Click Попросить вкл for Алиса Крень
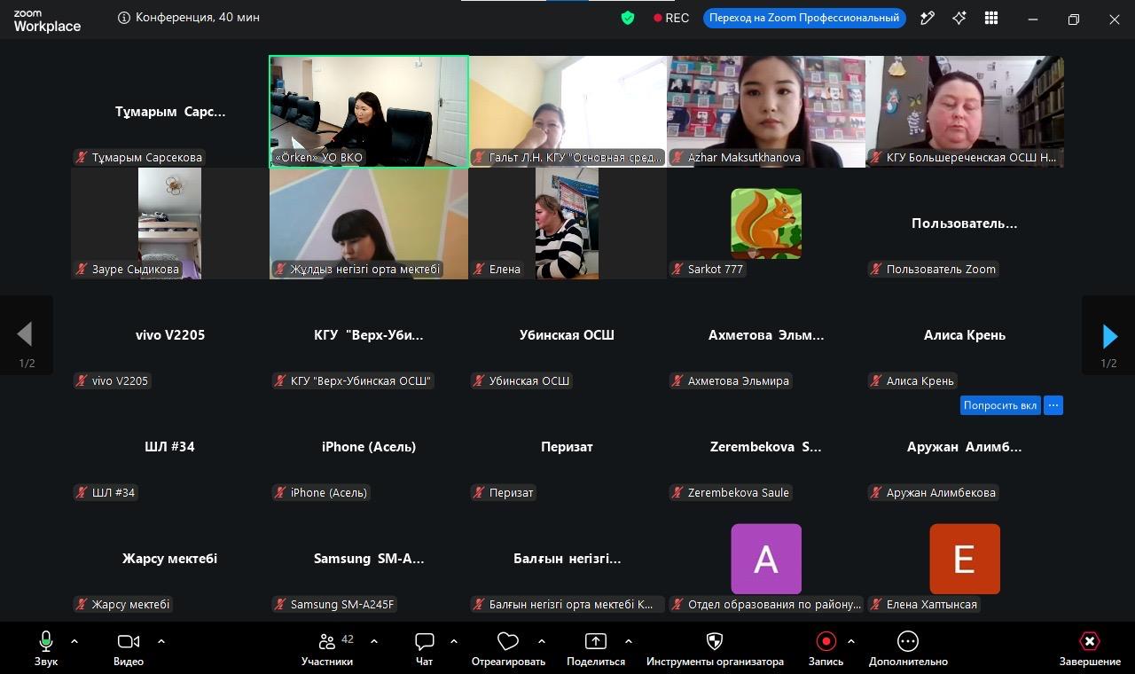This screenshot has width=1135, height=674. [x=1000, y=405]
